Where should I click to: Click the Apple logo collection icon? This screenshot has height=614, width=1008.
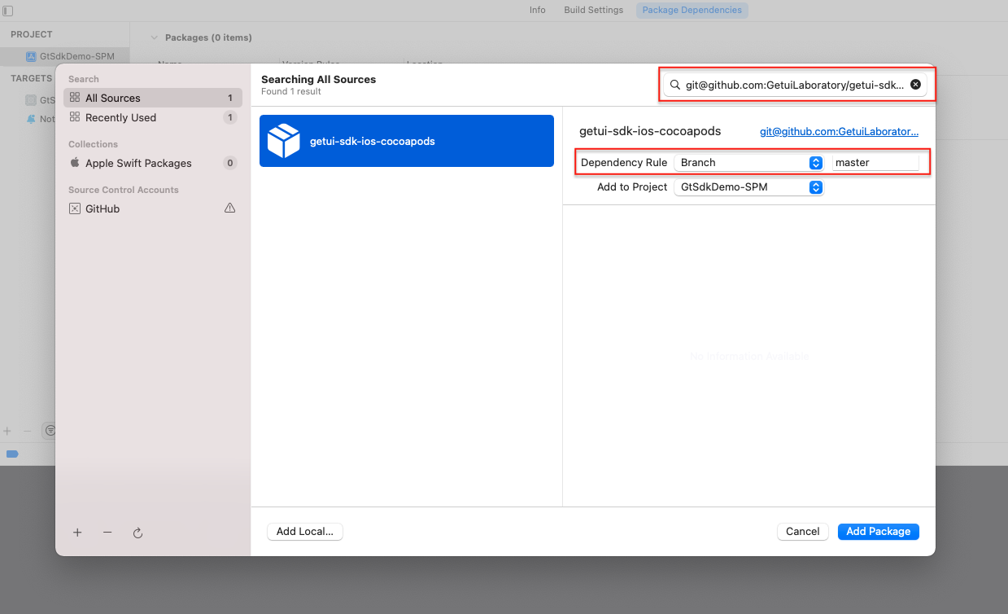[75, 162]
